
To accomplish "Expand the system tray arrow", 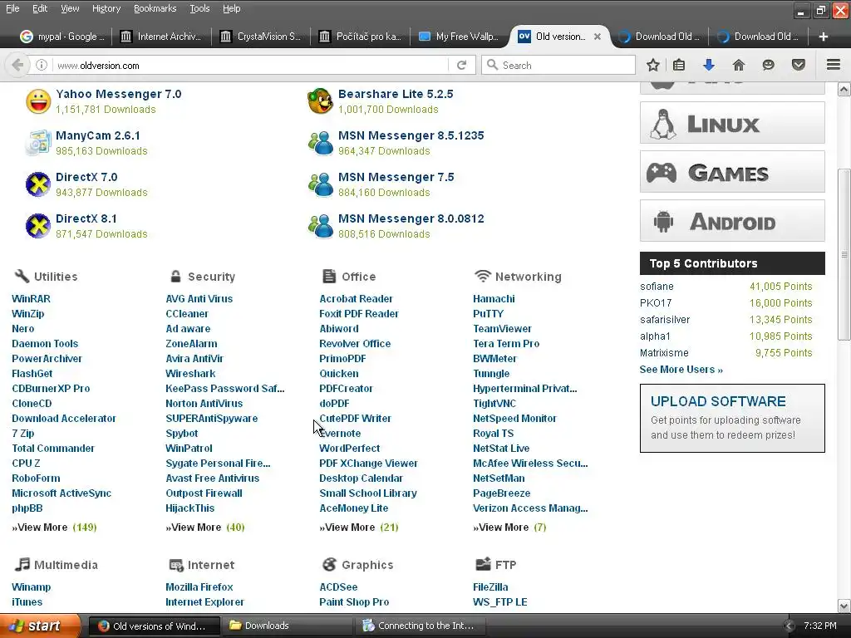I will [x=790, y=626].
